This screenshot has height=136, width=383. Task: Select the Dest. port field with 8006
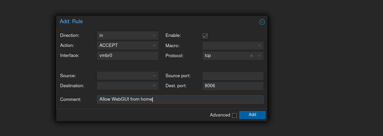(x=233, y=86)
